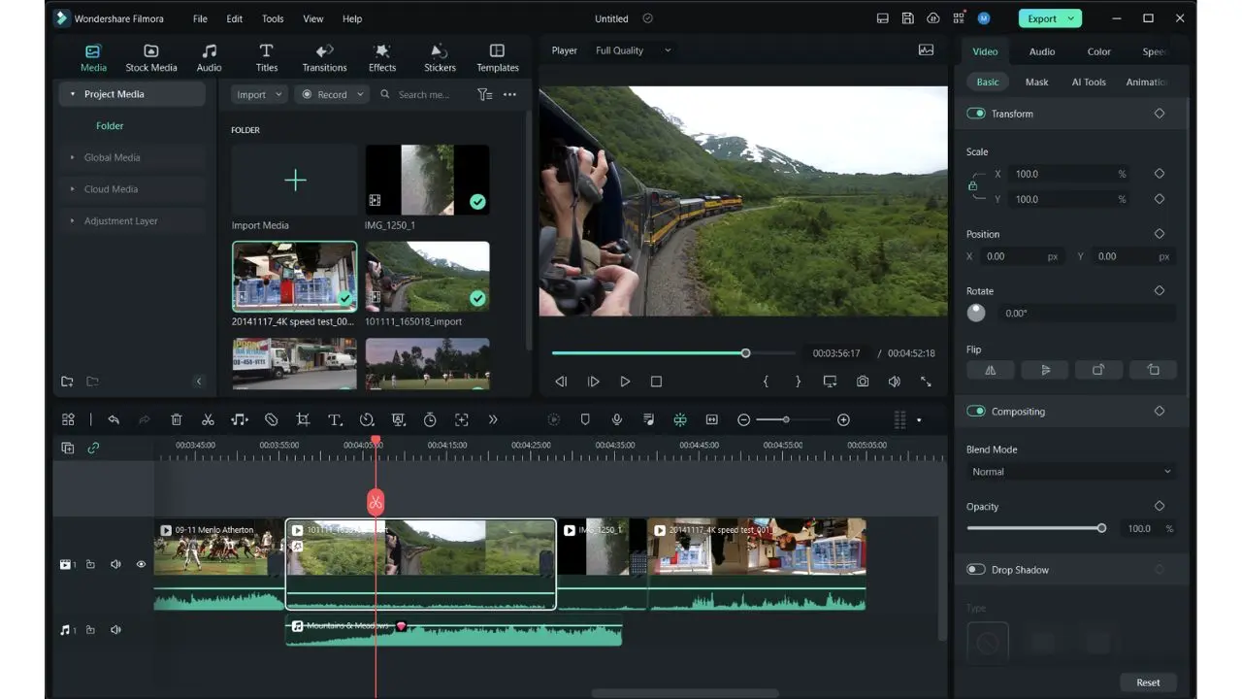The image size is (1242, 699).
Task: Toggle the auto ripple link icon
Action: point(93,448)
